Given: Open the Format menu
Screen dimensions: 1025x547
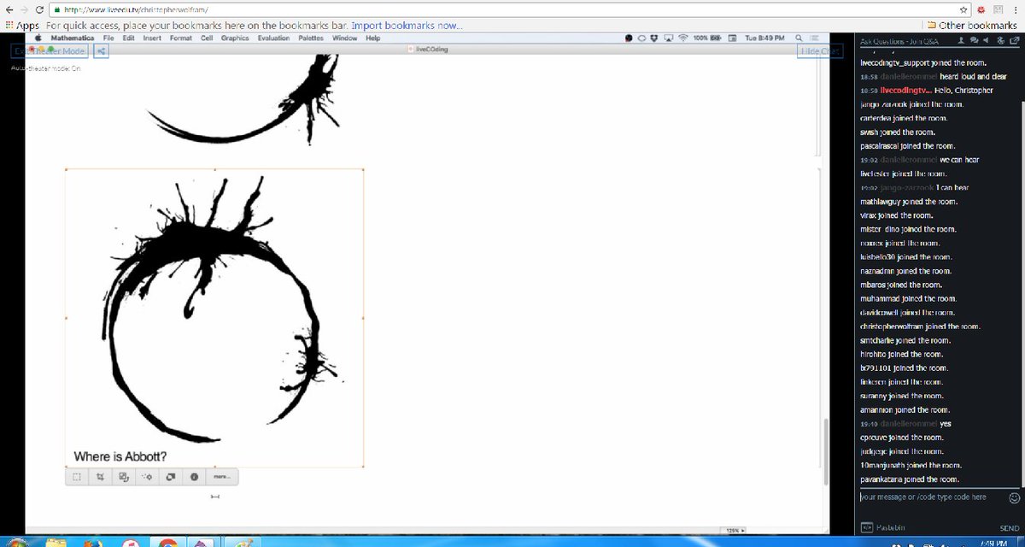Looking at the screenshot, I should [x=180, y=38].
